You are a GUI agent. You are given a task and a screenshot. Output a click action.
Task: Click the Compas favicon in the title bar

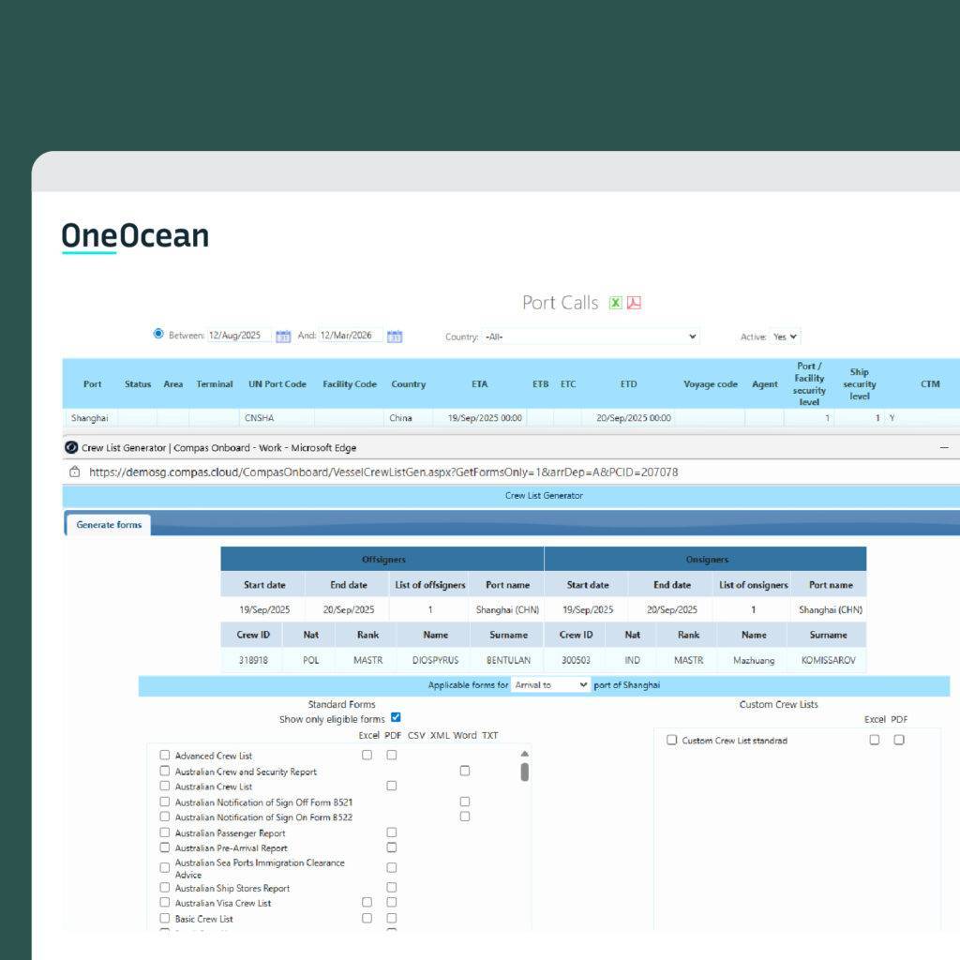click(71, 448)
